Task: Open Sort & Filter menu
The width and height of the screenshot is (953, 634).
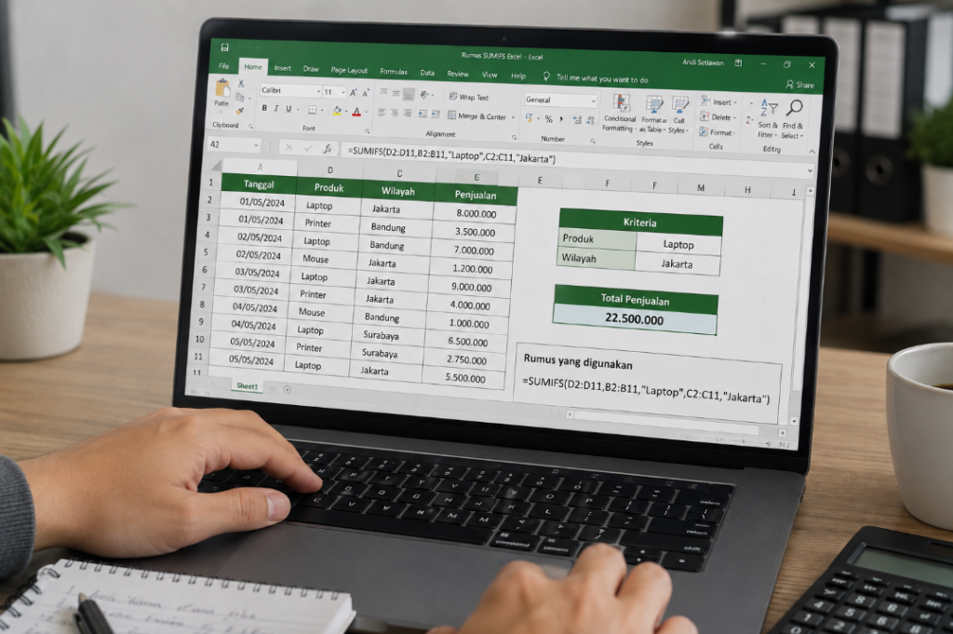Action: (x=768, y=119)
